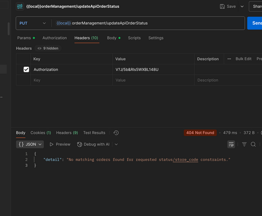Click the Debug with AI icon

[80, 144]
